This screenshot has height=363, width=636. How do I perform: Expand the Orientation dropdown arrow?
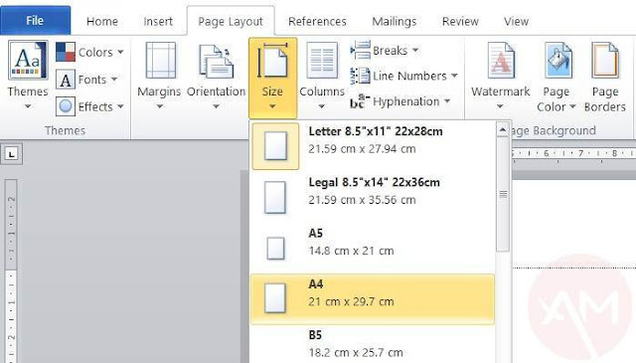pyautogui.click(x=216, y=106)
